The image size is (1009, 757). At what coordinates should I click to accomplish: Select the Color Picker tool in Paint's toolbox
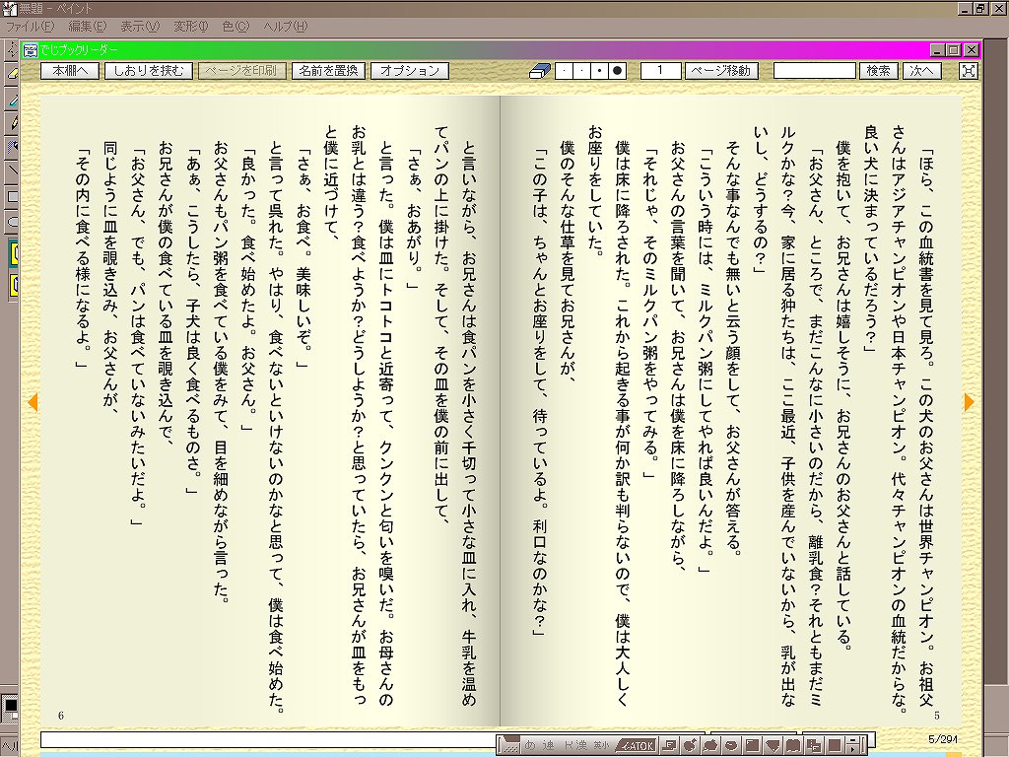pos(12,98)
